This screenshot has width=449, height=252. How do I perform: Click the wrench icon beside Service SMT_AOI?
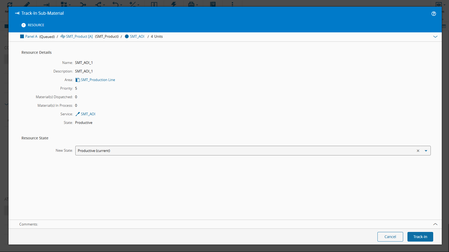pos(78,114)
